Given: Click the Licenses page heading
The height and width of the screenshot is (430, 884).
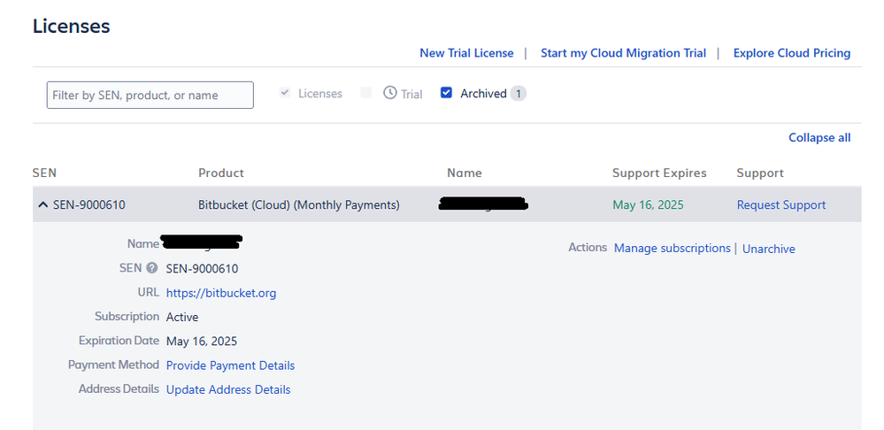Looking at the screenshot, I should pos(71,26).
